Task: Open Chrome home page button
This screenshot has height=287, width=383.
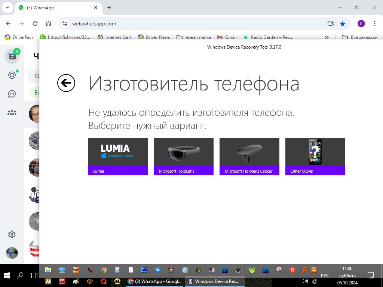Action: tap(49, 24)
